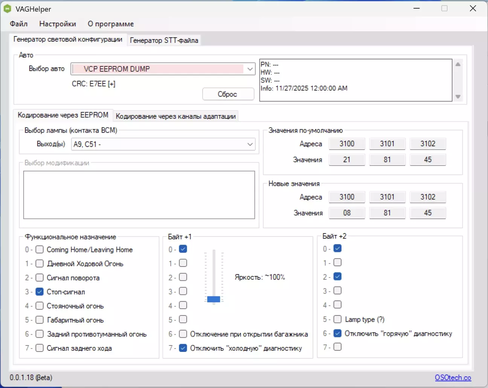Enable Сигнал поворота checkbox

click(40, 278)
